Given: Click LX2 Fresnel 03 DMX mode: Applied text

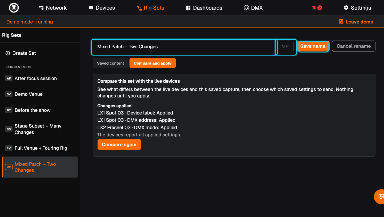Looking at the screenshot, I should (x=137, y=128).
